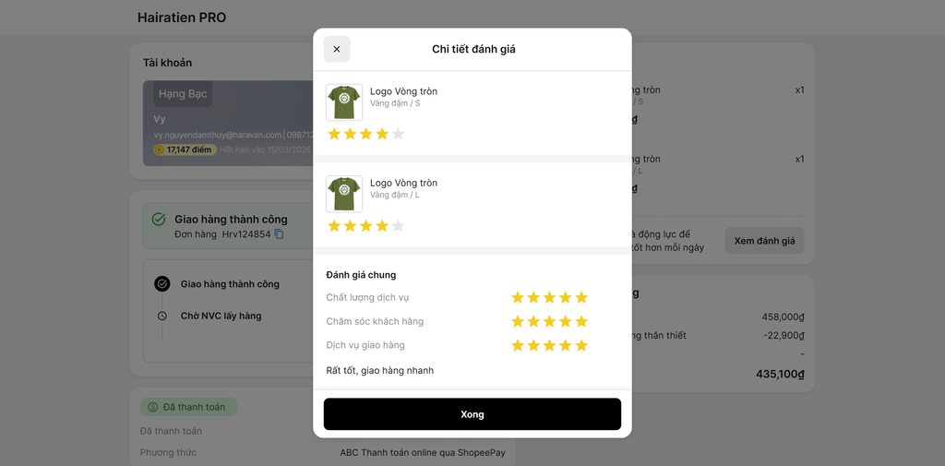This screenshot has width=945, height=466.
Task: Click the fifth star of Dịch vụ giao hàng
Action: [581, 345]
